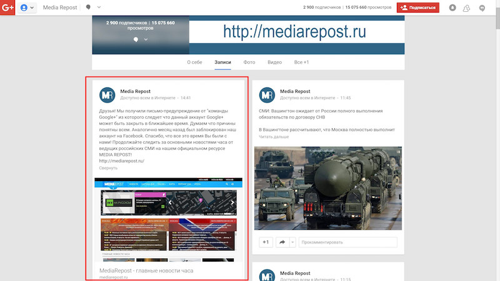Click the +1 button under the missile photo

pyautogui.click(x=266, y=242)
